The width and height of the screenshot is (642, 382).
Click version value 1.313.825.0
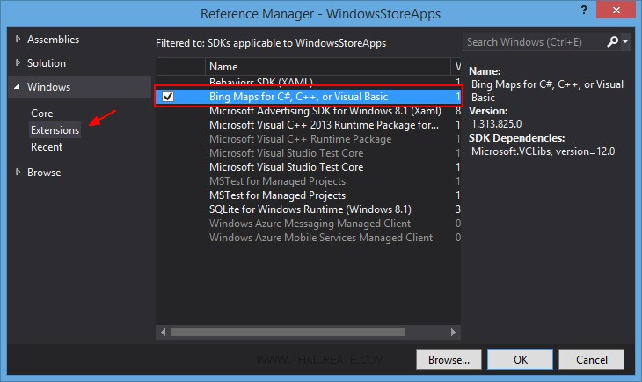[497, 124]
